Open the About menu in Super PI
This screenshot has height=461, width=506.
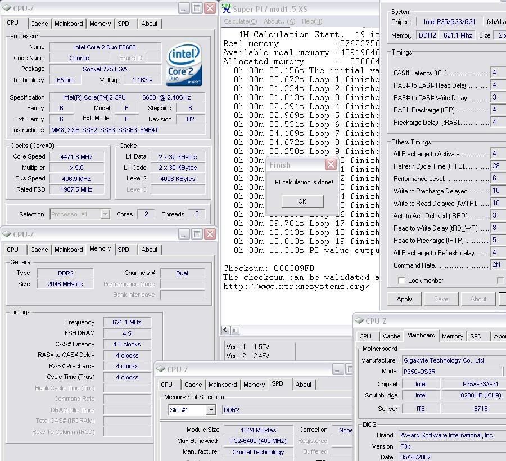279,21
